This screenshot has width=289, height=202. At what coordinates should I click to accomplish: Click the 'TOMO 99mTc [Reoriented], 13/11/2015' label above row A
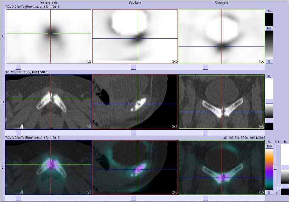pos(32,7)
